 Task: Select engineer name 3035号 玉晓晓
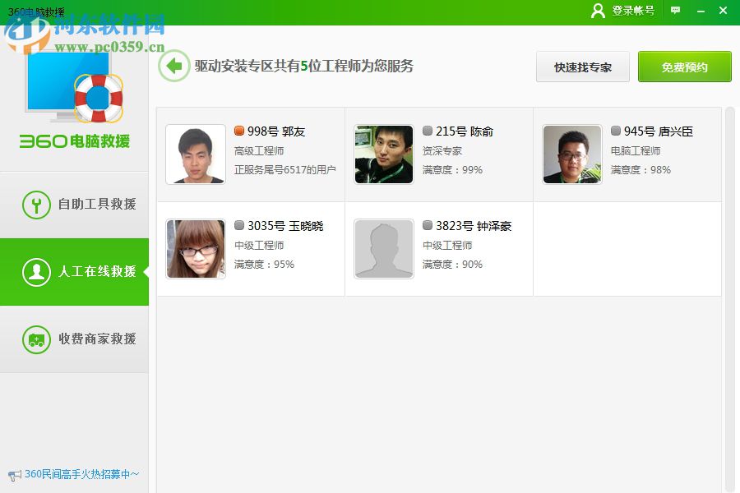point(285,226)
